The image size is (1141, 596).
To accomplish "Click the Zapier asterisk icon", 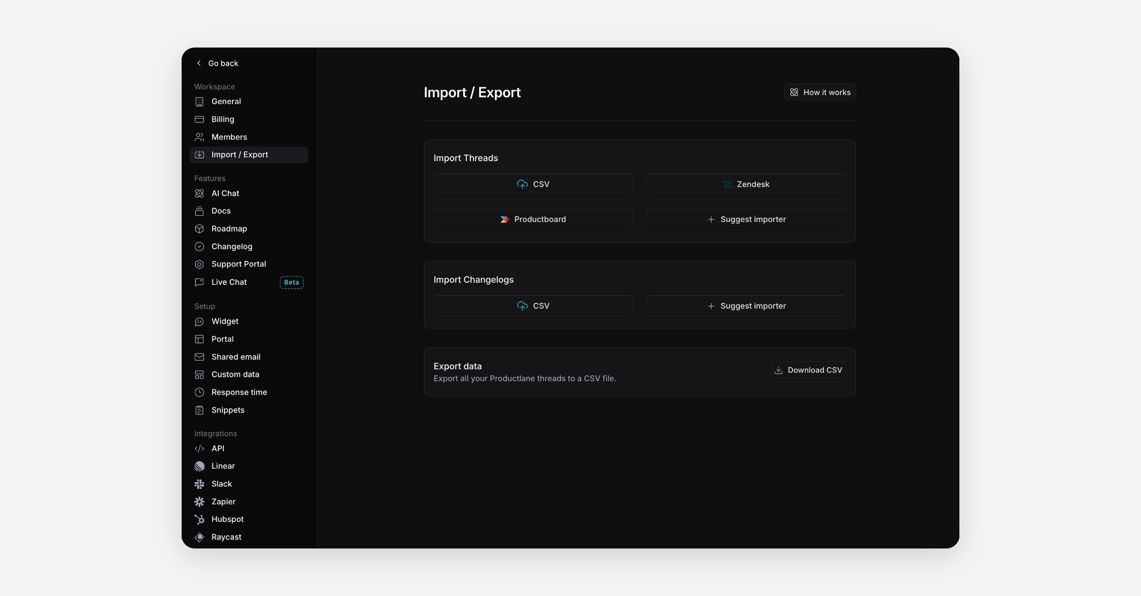I will [199, 501].
